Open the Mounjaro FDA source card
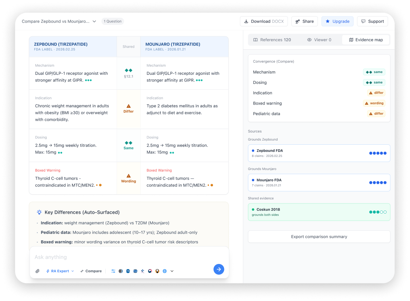The image size is (410, 301). point(319,182)
